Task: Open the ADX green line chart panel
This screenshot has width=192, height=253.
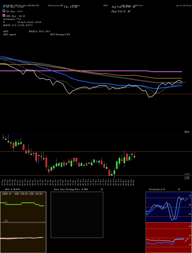Action: click(23, 207)
